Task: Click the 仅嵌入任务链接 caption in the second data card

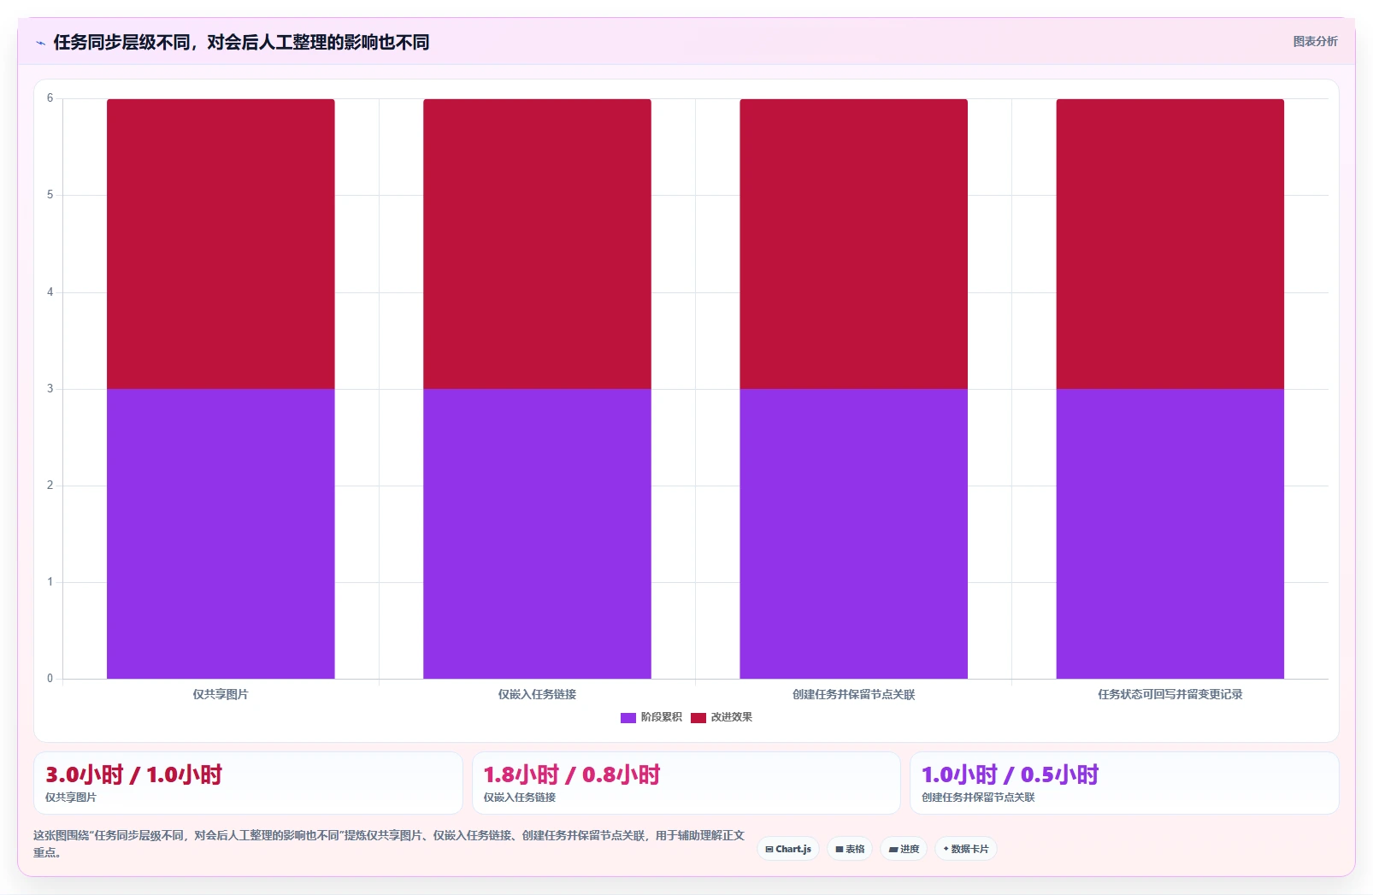Action: (x=520, y=798)
